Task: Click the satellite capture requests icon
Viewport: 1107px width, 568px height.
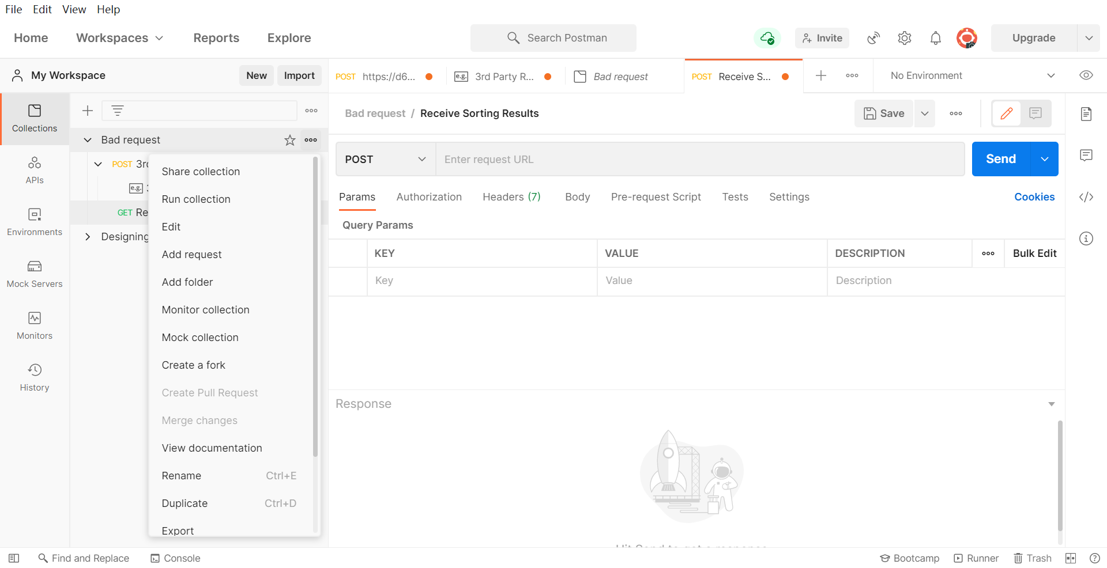Action: 873,38
